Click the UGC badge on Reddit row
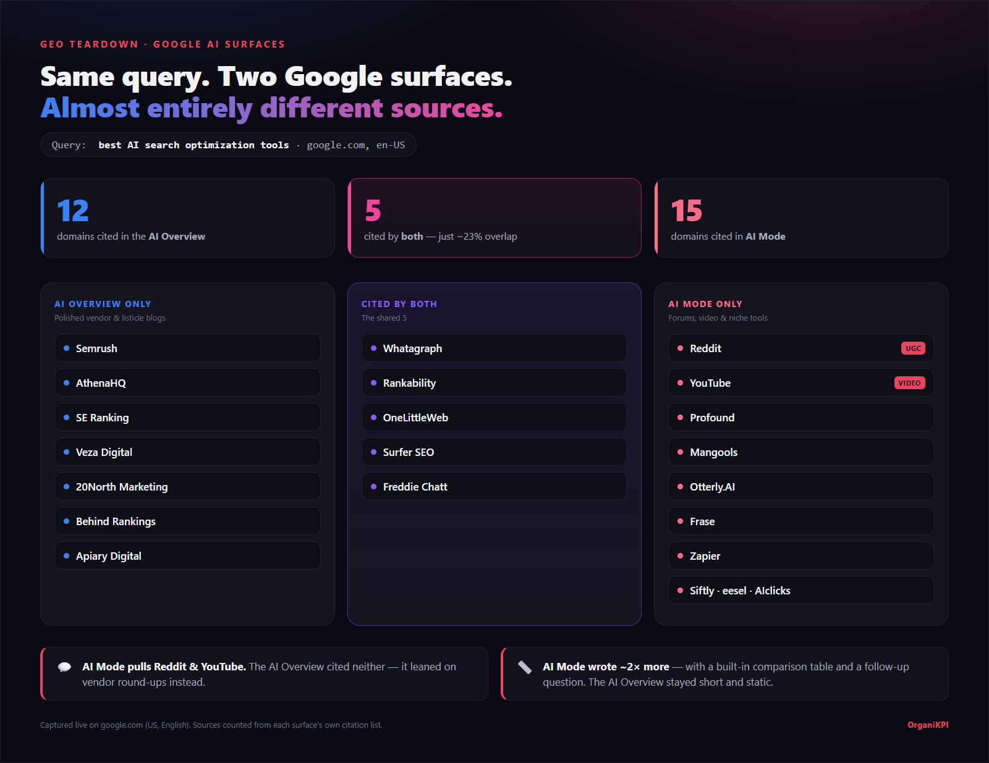This screenshot has width=989, height=763. click(x=913, y=348)
